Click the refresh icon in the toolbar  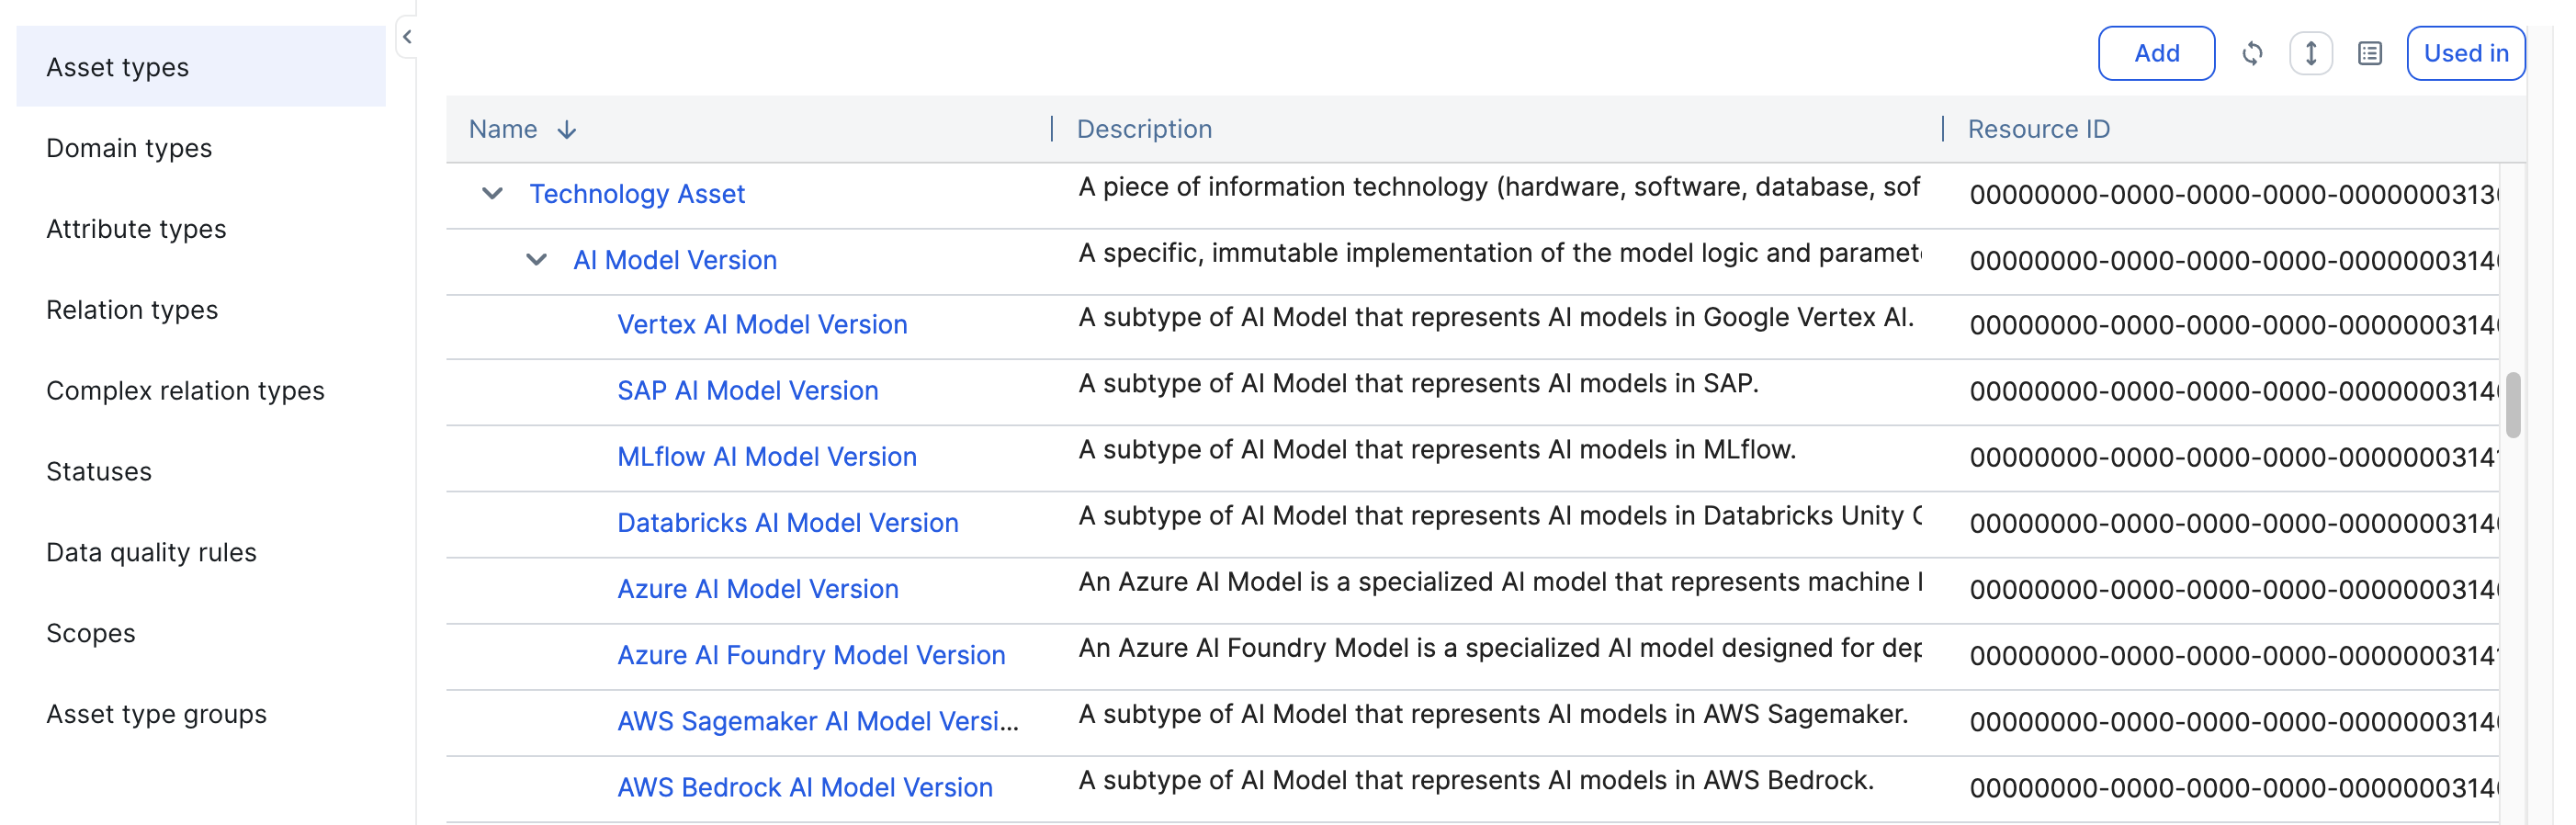click(2251, 53)
